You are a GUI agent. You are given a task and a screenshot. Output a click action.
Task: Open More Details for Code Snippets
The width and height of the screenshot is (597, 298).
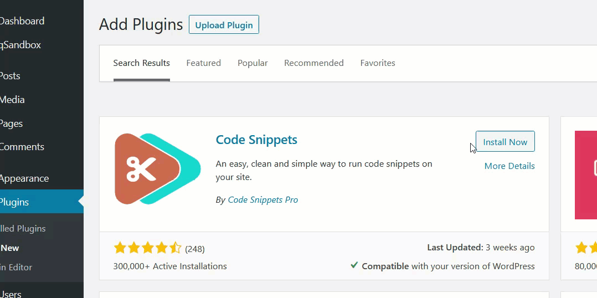coord(509,166)
